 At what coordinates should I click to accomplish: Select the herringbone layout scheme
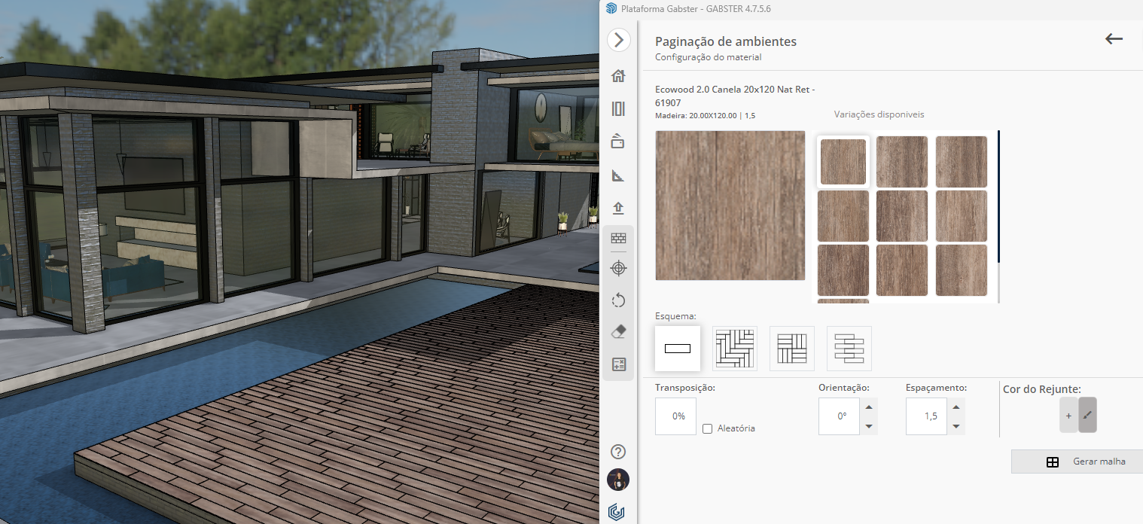(x=734, y=349)
